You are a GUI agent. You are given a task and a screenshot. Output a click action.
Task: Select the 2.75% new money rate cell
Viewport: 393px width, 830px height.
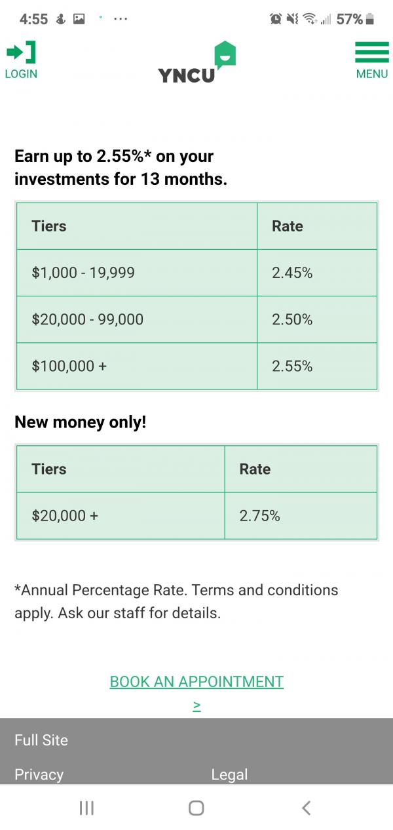[x=301, y=516]
